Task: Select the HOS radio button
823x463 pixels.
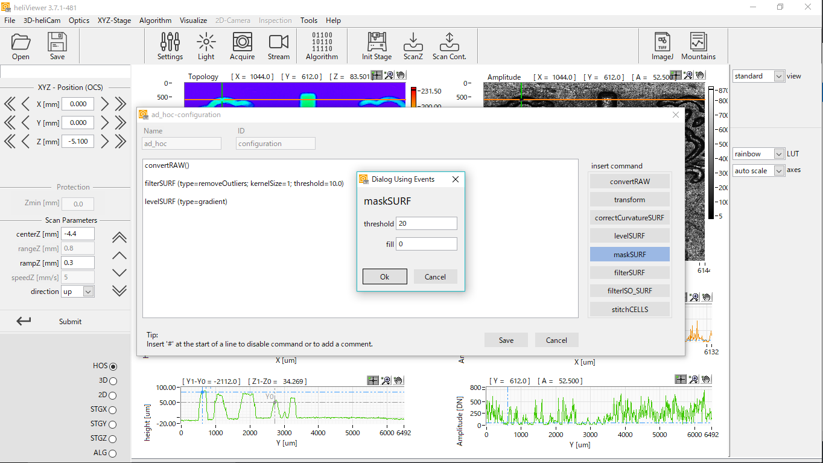Action: coord(113,366)
